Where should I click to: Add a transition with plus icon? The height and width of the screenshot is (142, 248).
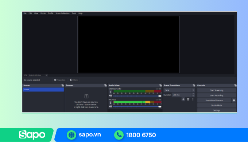(183, 99)
